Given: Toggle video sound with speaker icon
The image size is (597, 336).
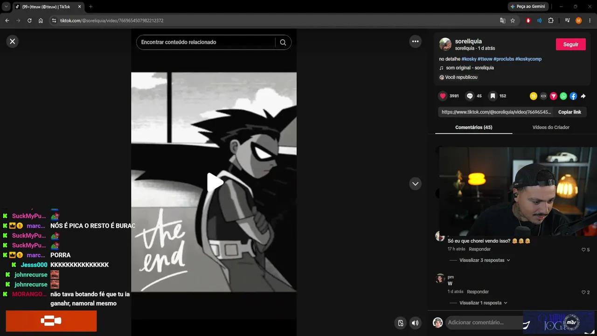Looking at the screenshot, I should point(415,323).
